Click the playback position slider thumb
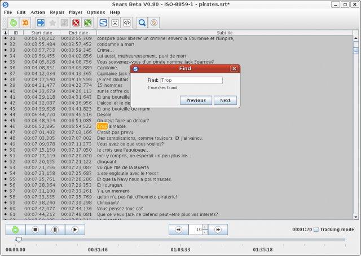Screen dimensions: 361x256 (19, 240)
